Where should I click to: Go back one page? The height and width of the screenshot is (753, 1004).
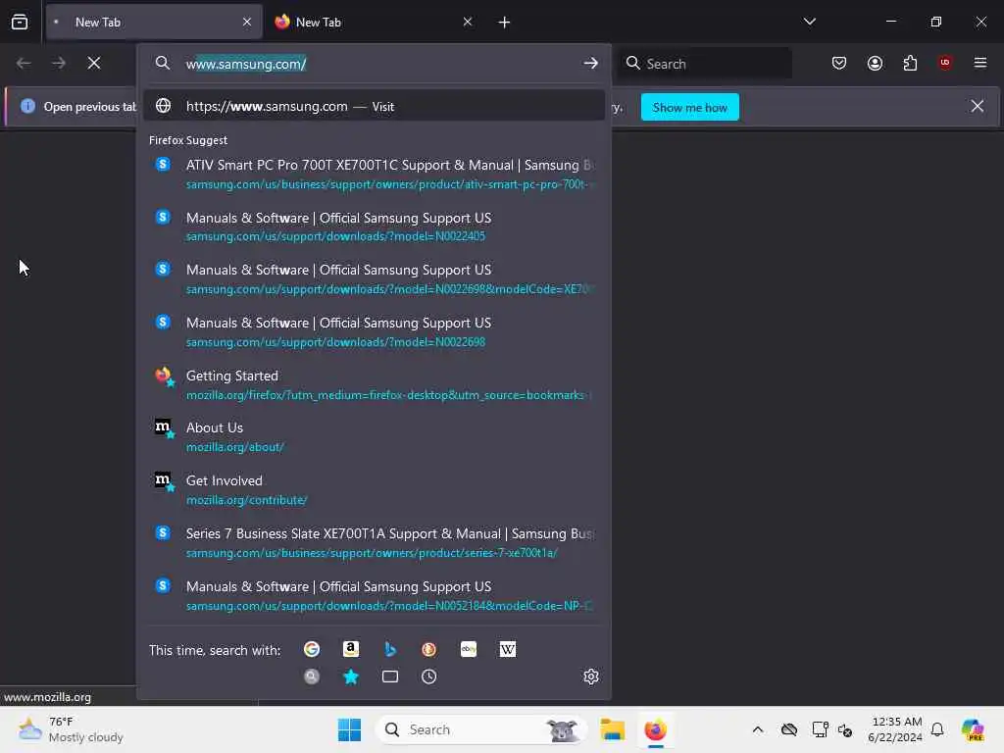[x=24, y=63]
